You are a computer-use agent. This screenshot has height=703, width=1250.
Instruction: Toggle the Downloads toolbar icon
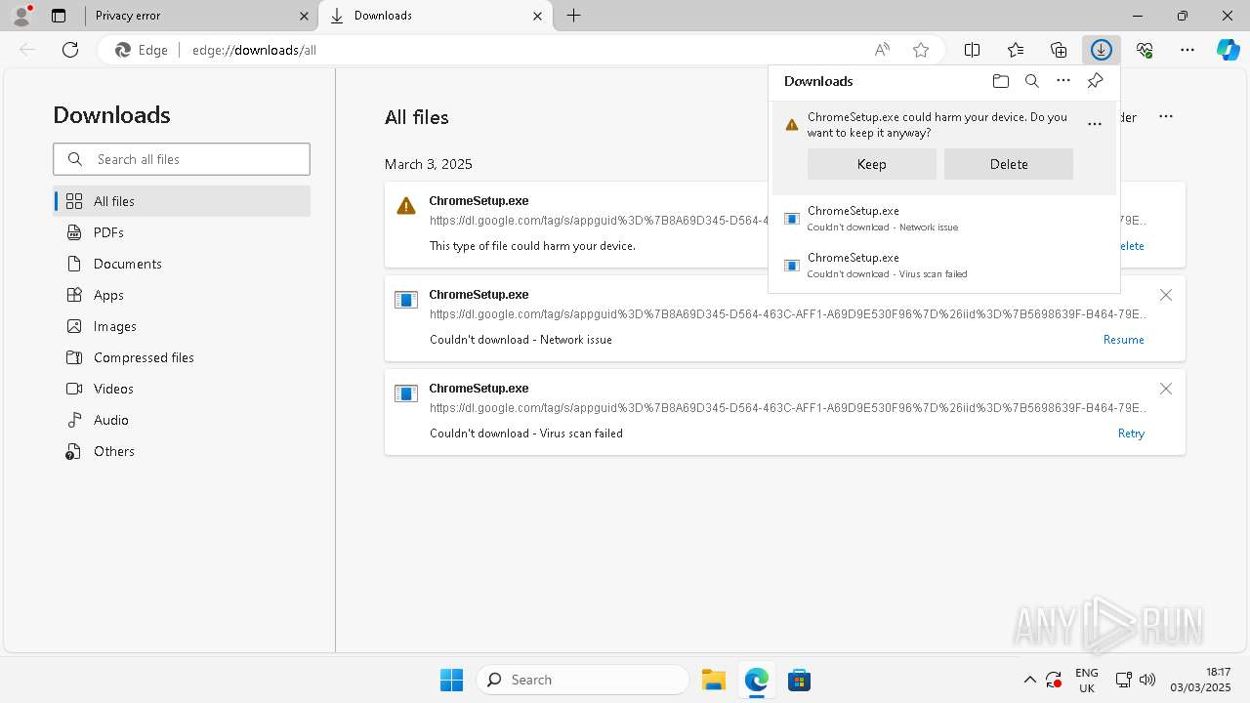(1102, 50)
